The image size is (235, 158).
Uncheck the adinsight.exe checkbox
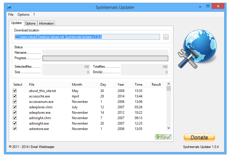(15, 123)
